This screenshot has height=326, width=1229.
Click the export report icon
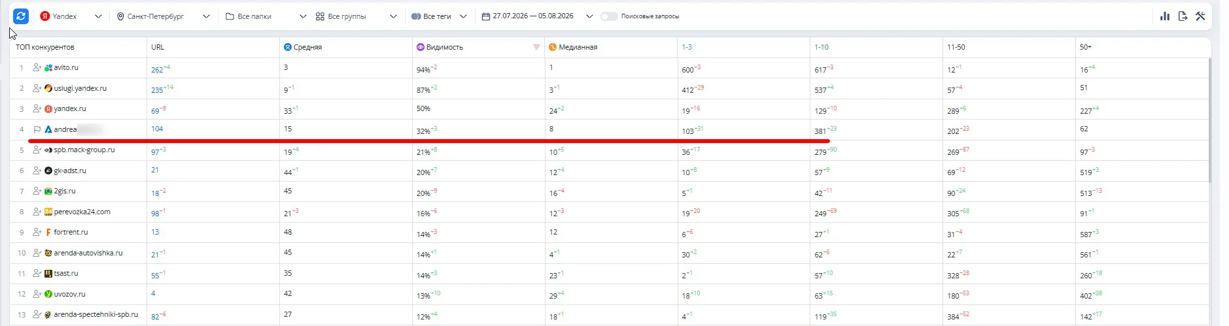click(1183, 16)
